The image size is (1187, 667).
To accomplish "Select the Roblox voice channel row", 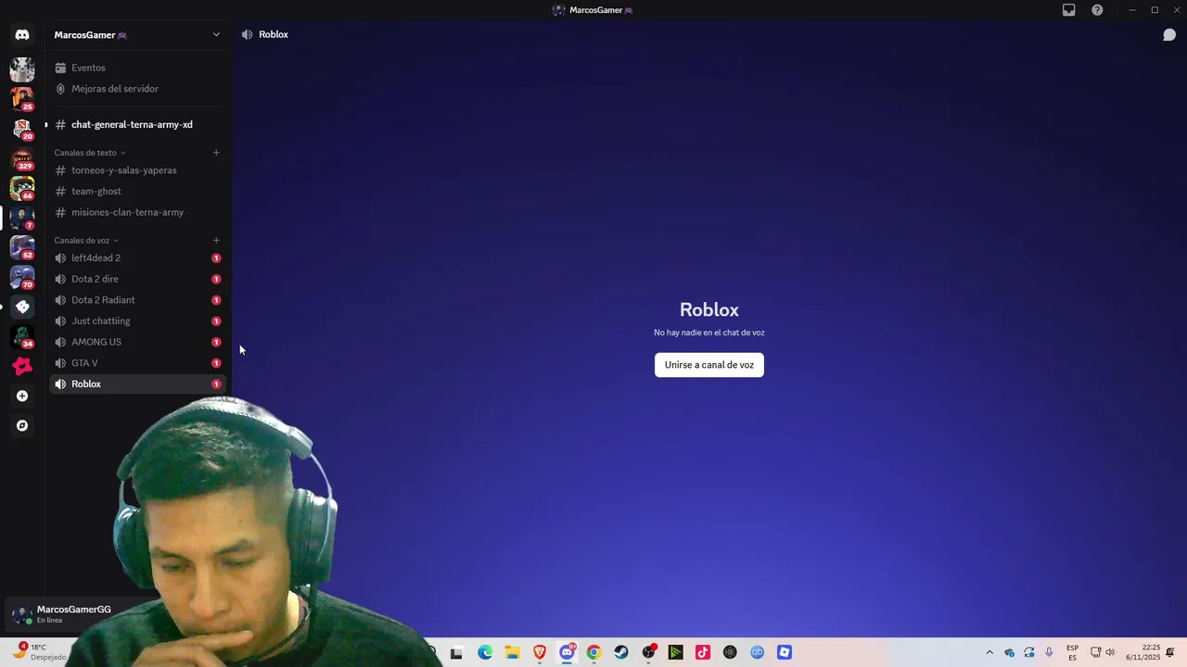I will (137, 384).
